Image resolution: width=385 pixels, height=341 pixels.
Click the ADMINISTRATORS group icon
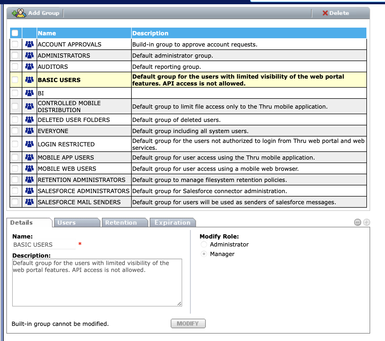point(29,55)
